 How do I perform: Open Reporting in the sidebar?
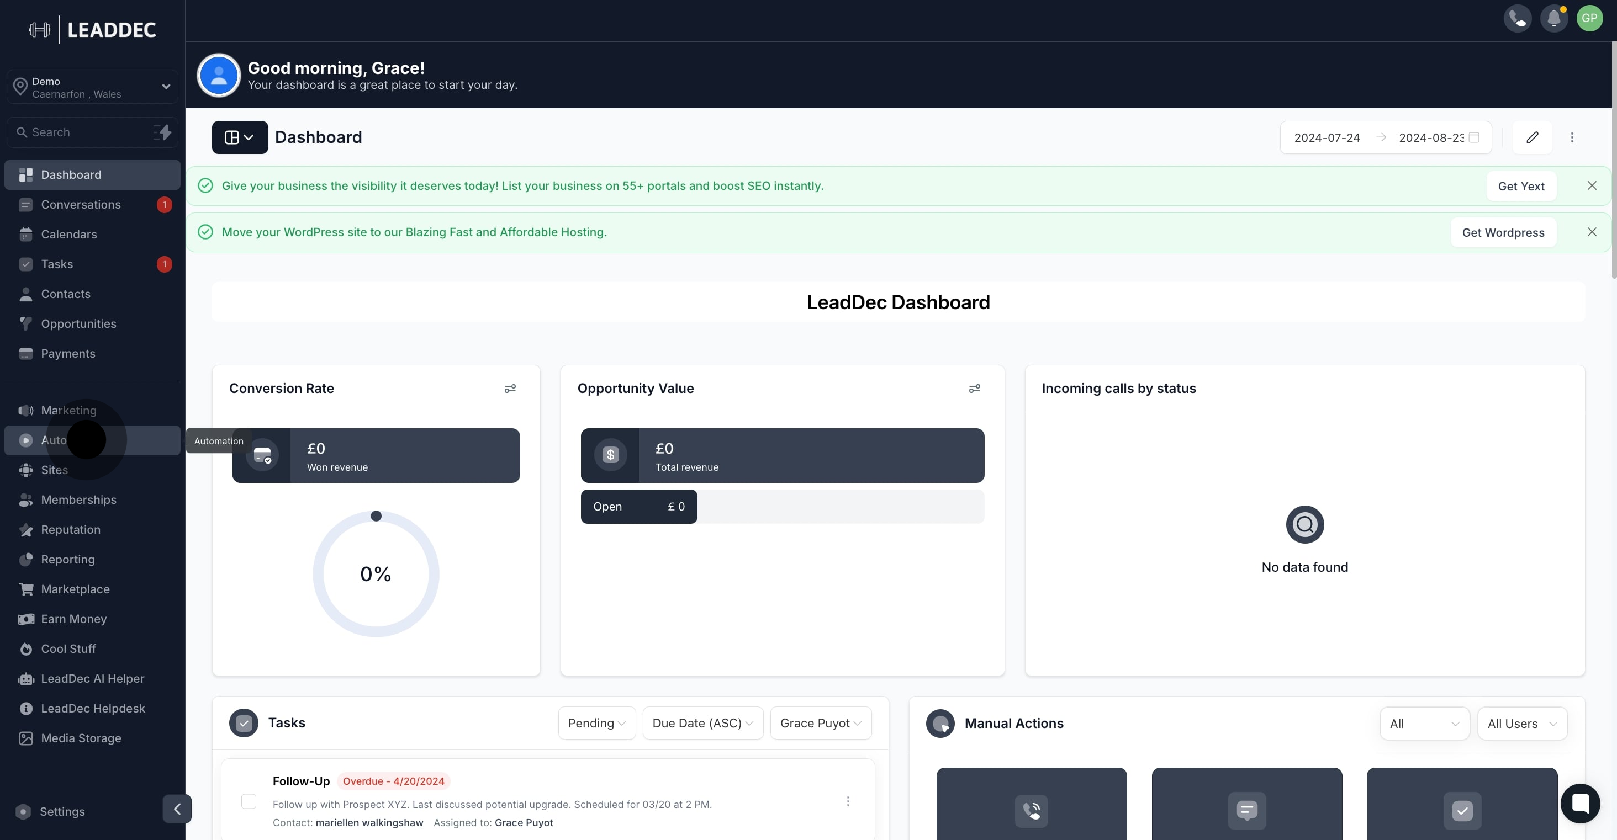(92, 560)
